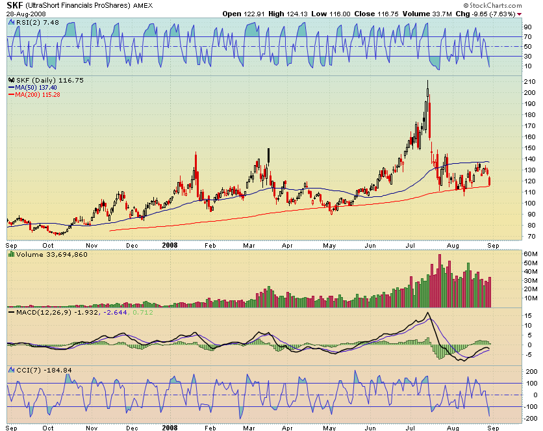The image size is (543, 431).
Task: Click the 'Volume 33,694,860' label
Action: tap(51, 254)
